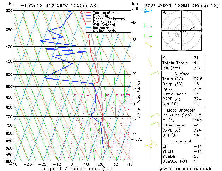Click the hodograph center point
This screenshot has height=171, width=222.
pyautogui.click(x=182, y=30)
